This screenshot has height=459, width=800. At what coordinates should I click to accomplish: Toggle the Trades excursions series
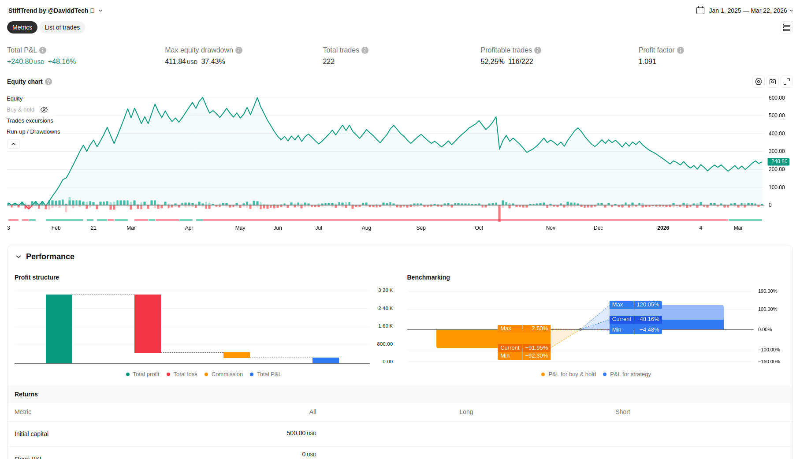click(30, 121)
